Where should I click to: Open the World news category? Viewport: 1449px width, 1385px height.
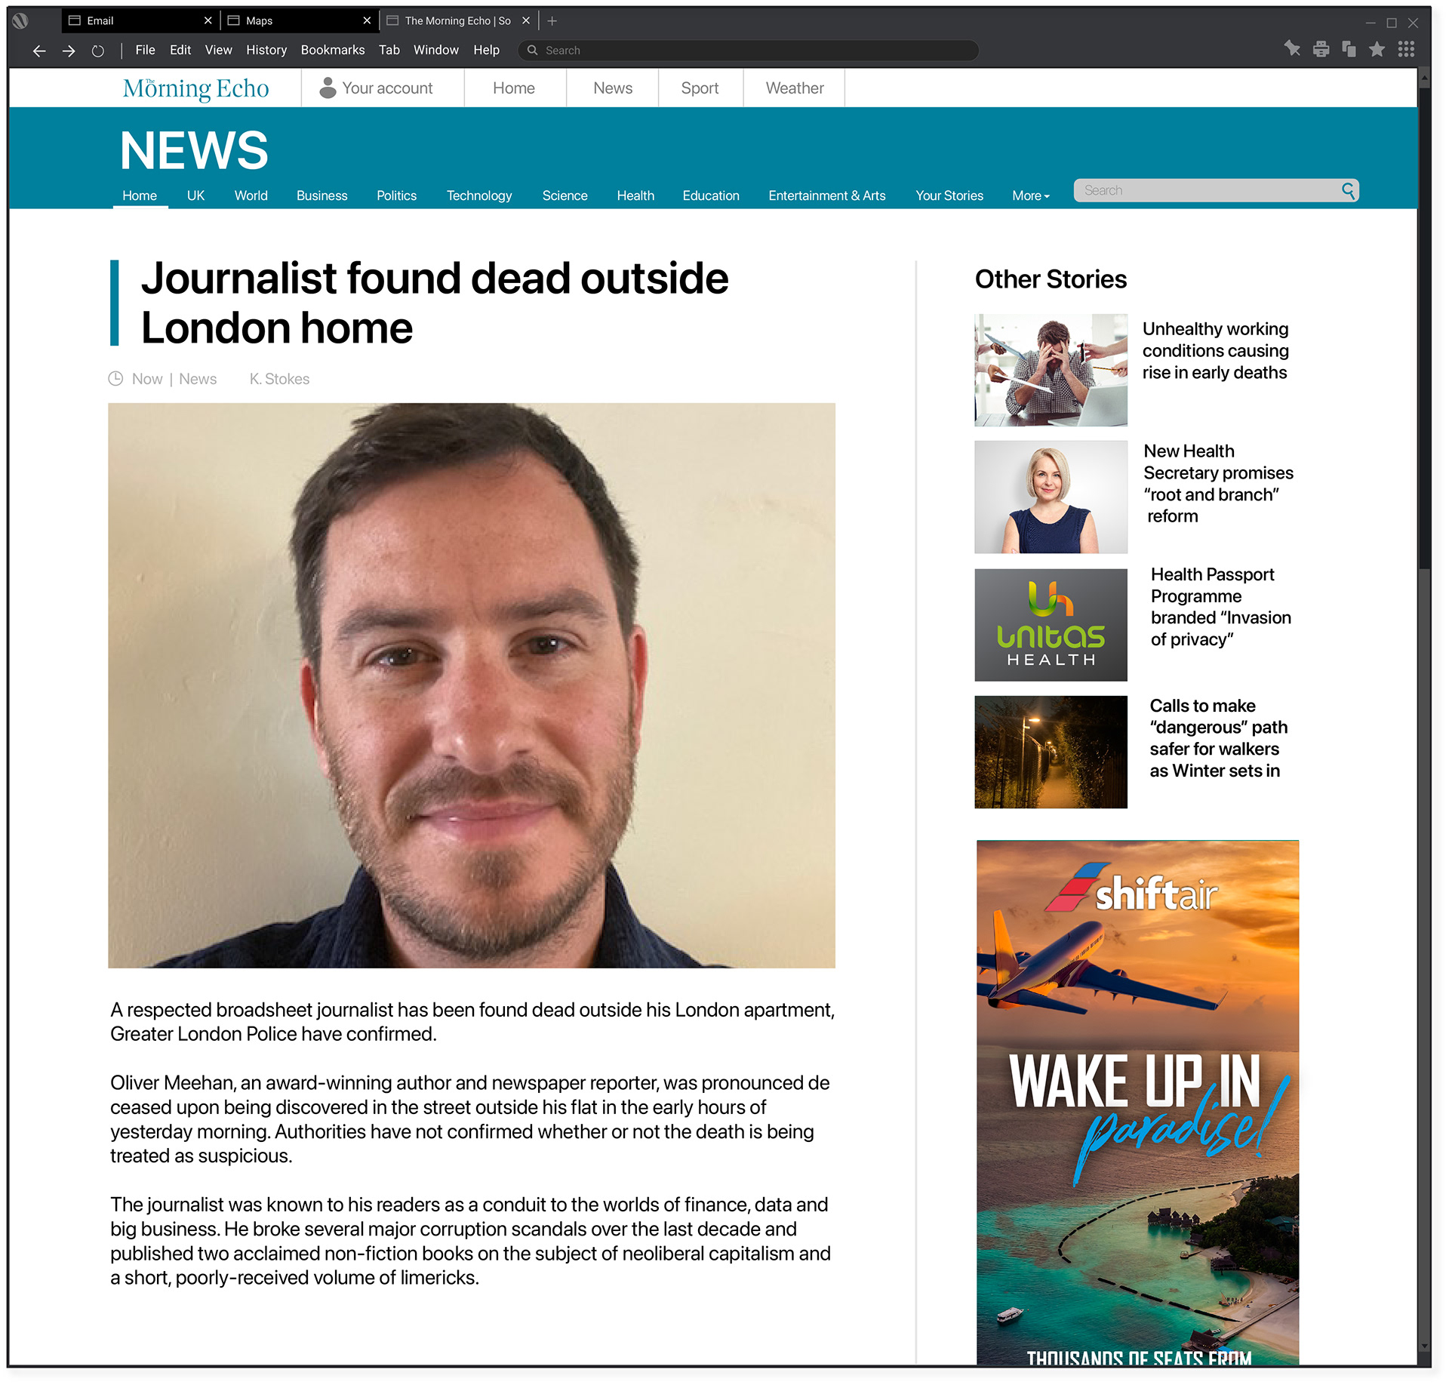coord(251,195)
